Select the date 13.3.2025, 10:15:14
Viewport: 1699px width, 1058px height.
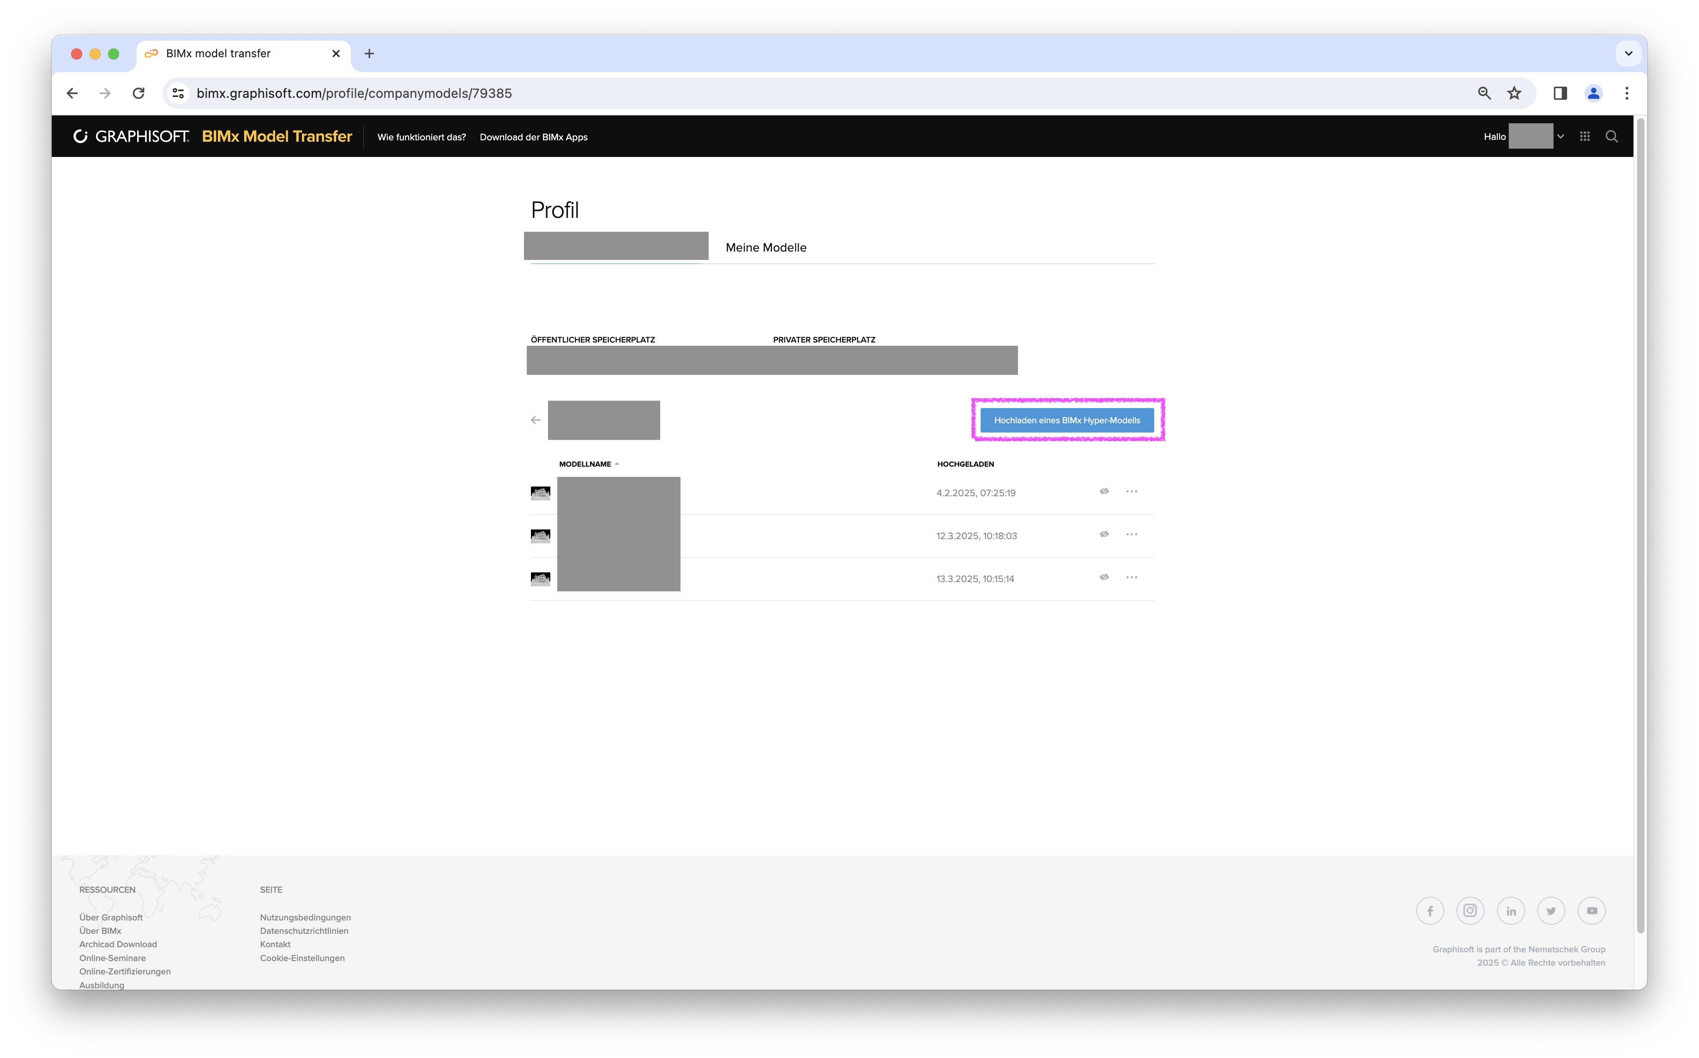[975, 579]
